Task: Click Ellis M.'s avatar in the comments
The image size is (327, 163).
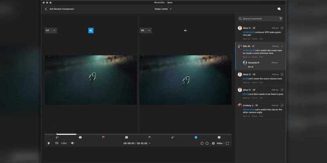Action: pos(240,46)
